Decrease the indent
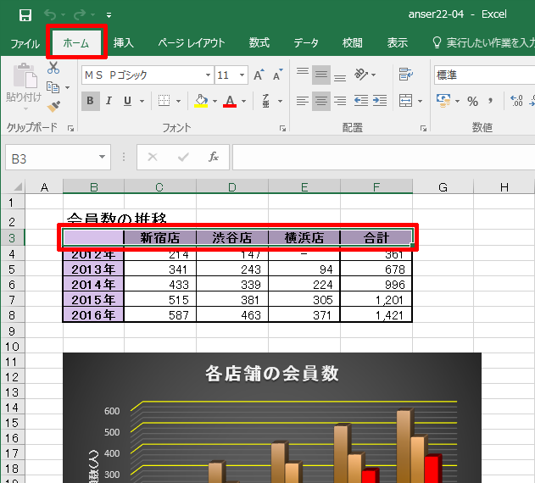The image size is (535, 483). tap(361, 101)
